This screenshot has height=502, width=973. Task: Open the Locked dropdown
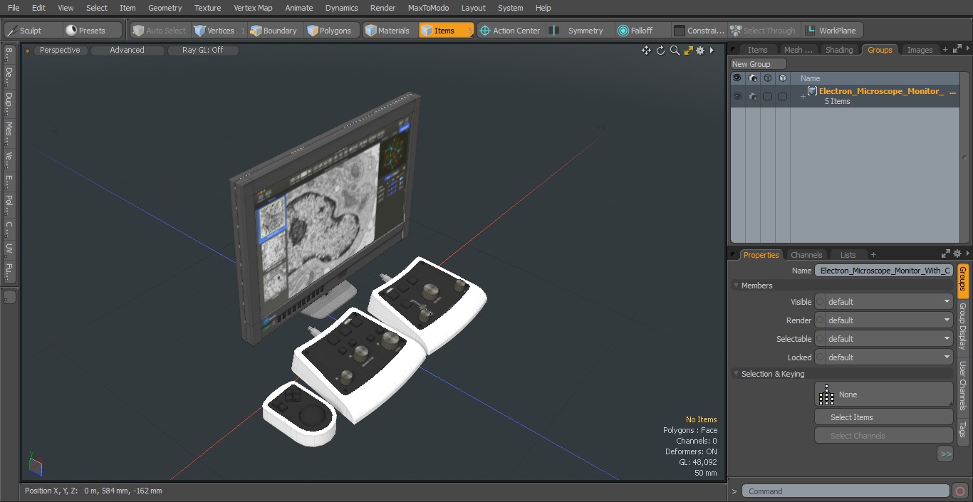pos(889,357)
